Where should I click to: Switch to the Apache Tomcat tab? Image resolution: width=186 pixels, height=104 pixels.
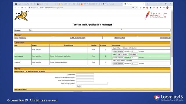(112, 4)
